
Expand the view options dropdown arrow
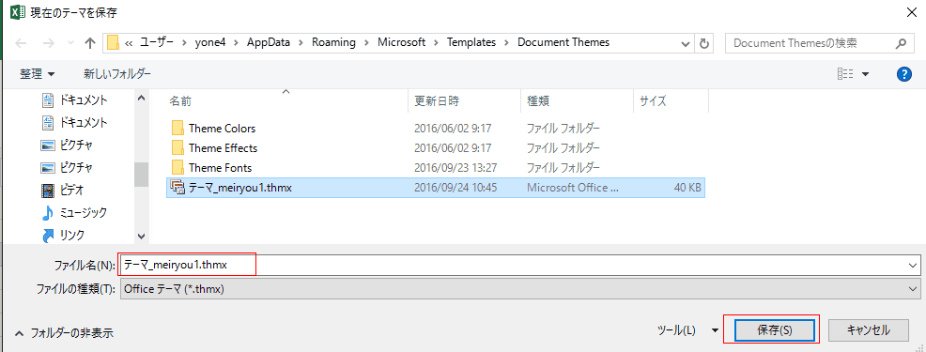(x=866, y=74)
